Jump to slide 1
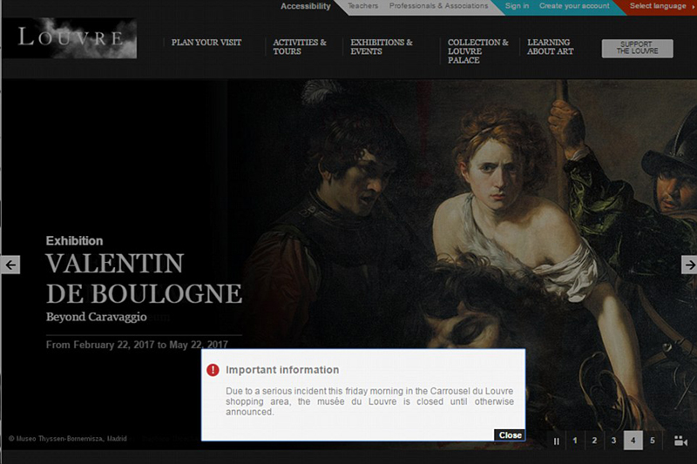 coord(575,440)
